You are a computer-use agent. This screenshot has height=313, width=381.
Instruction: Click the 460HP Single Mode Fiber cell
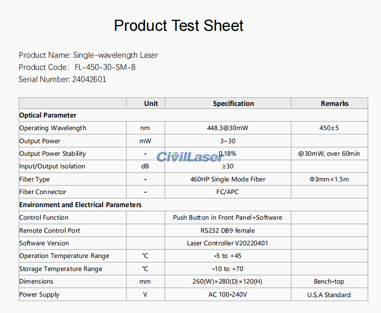tap(228, 179)
